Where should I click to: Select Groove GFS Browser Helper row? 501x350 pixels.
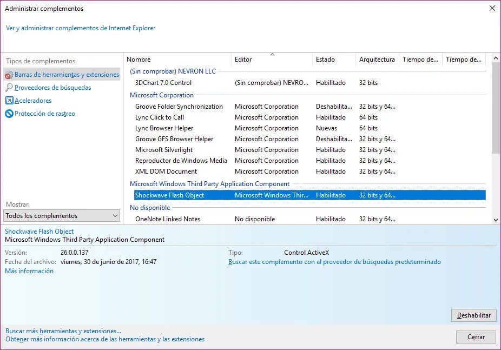(310, 139)
